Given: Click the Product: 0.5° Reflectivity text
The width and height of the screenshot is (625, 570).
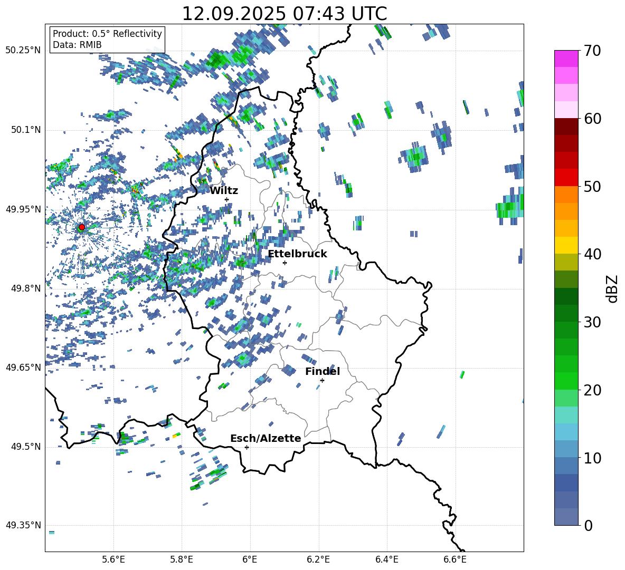Looking at the screenshot, I should pos(107,33).
